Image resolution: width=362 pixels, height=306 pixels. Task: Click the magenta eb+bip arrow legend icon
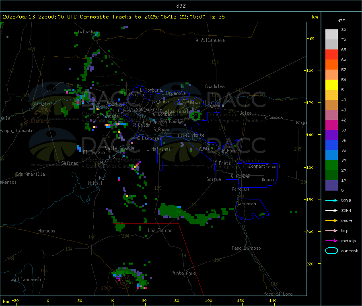(x=331, y=241)
